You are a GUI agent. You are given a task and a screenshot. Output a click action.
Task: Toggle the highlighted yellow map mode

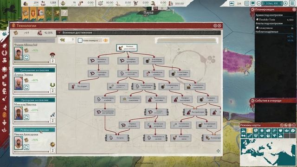point(250,131)
